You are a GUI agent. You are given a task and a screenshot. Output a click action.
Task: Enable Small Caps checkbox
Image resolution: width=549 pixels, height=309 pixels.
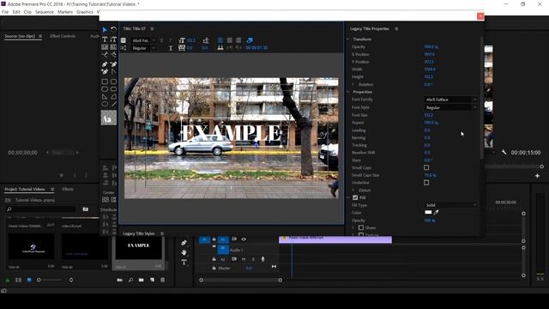(x=426, y=167)
